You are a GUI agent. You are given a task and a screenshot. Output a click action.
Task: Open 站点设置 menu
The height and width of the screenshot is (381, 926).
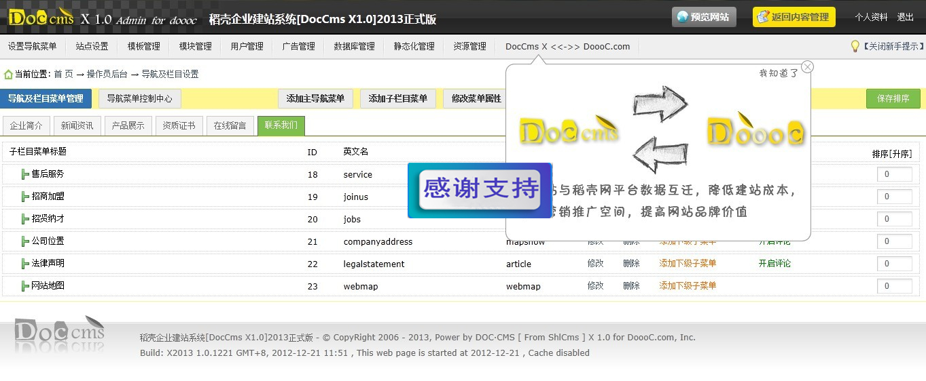(x=92, y=46)
